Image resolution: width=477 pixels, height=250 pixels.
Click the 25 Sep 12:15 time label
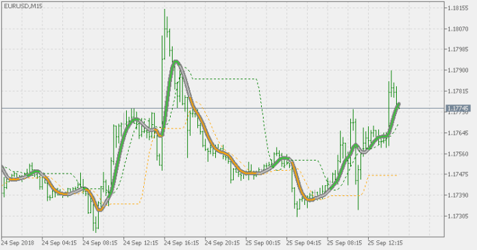click(x=385, y=243)
